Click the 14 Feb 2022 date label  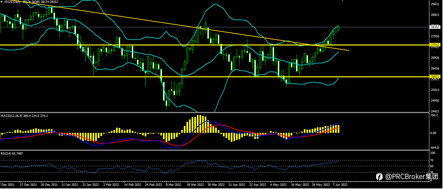132,184
